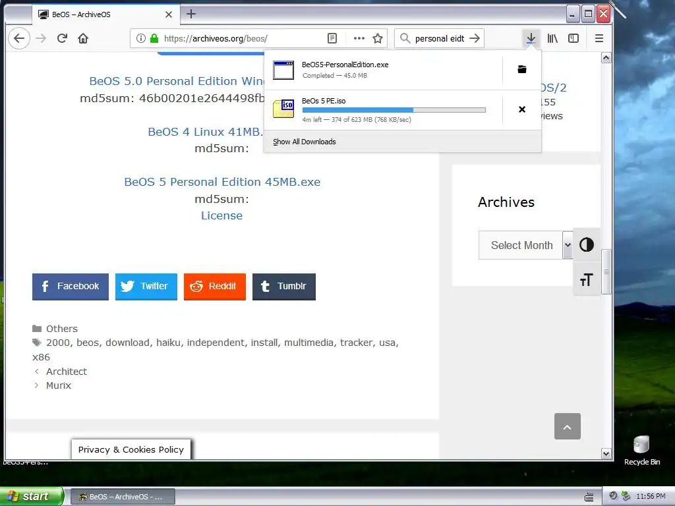Screen dimensions: 675x506
Task: Close the BeOS – ArchiveOS tab
Action: [x=169, y=14]
